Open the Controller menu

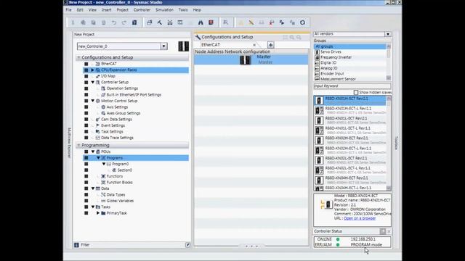[x=142, y=9]
